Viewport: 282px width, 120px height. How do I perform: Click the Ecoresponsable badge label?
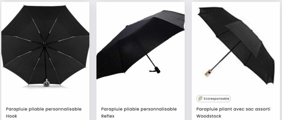(x=213, y=99)
